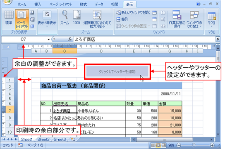Click cell containing よろず商店
This screenshot has height=149, width=225.
click(65, 109)
